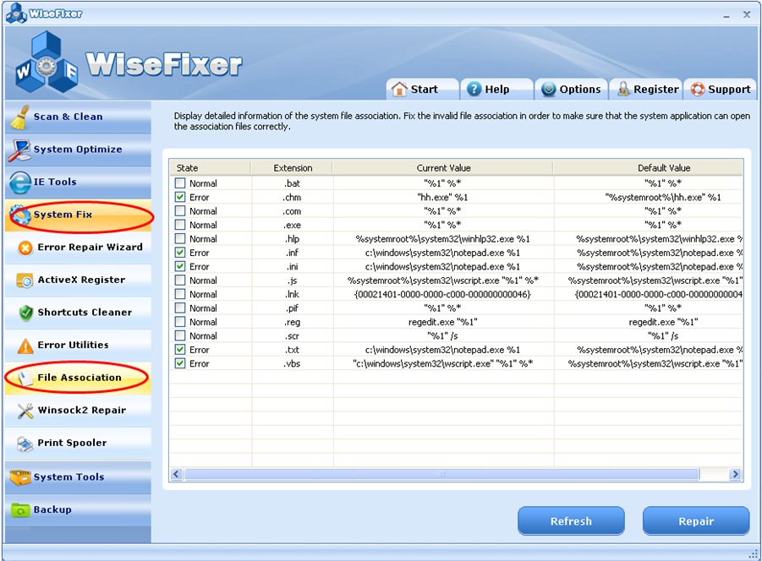Viewport: 762px width, 561px height.
Task: Open the Error Repair Wizard label
Action: tap(90, 247)
